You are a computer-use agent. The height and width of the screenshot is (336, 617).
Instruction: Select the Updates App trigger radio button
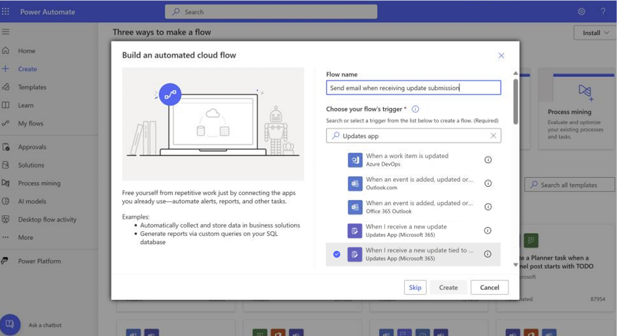(x=337, y=254)
